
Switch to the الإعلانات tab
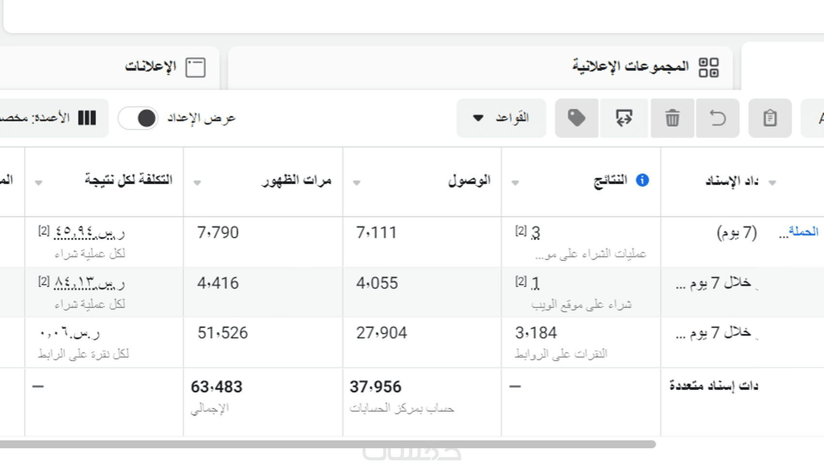150,66
